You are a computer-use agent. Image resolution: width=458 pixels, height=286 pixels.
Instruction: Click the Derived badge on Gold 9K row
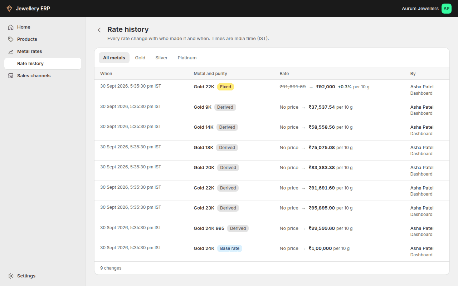pos(225,107)
